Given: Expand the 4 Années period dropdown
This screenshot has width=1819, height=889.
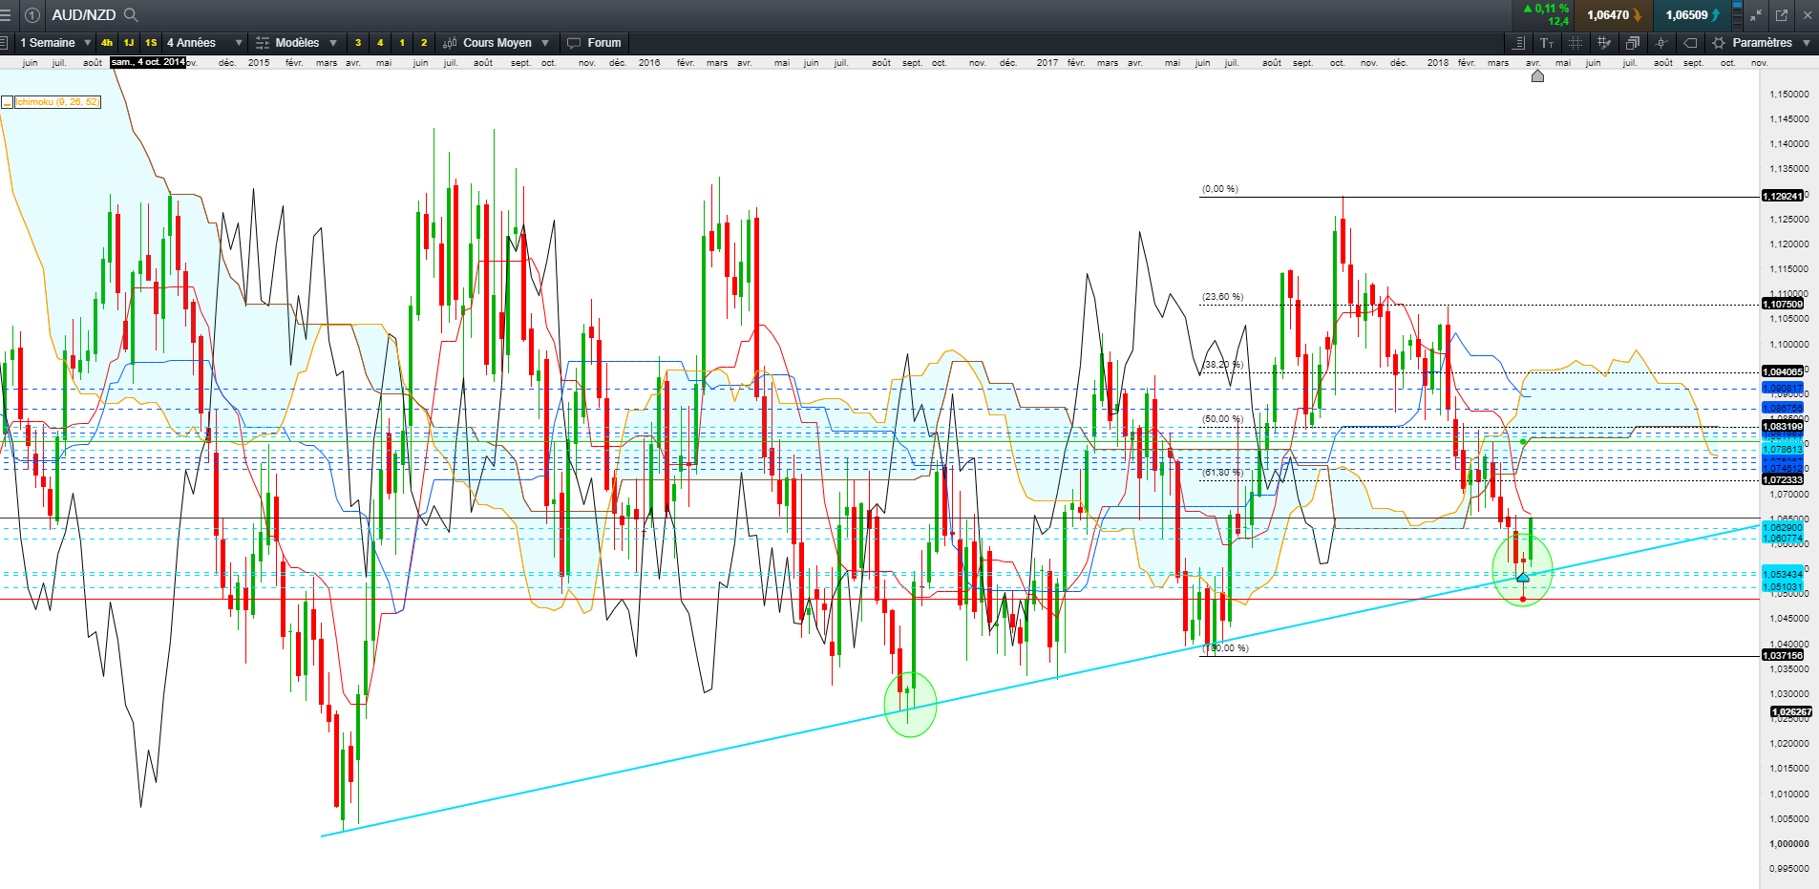Looking at the screenshot, I should (x=204, y=43).
